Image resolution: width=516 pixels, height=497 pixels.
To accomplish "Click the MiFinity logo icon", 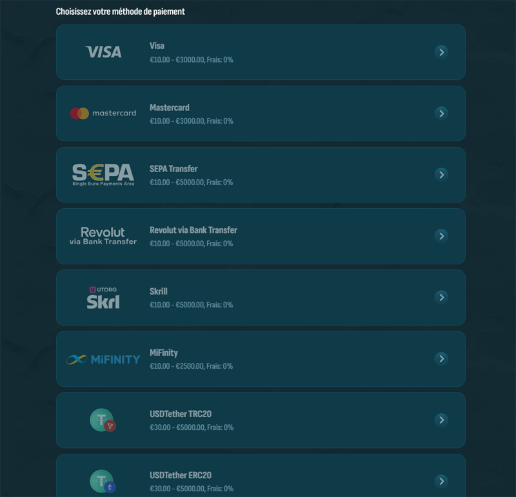I will coord(103,359).
